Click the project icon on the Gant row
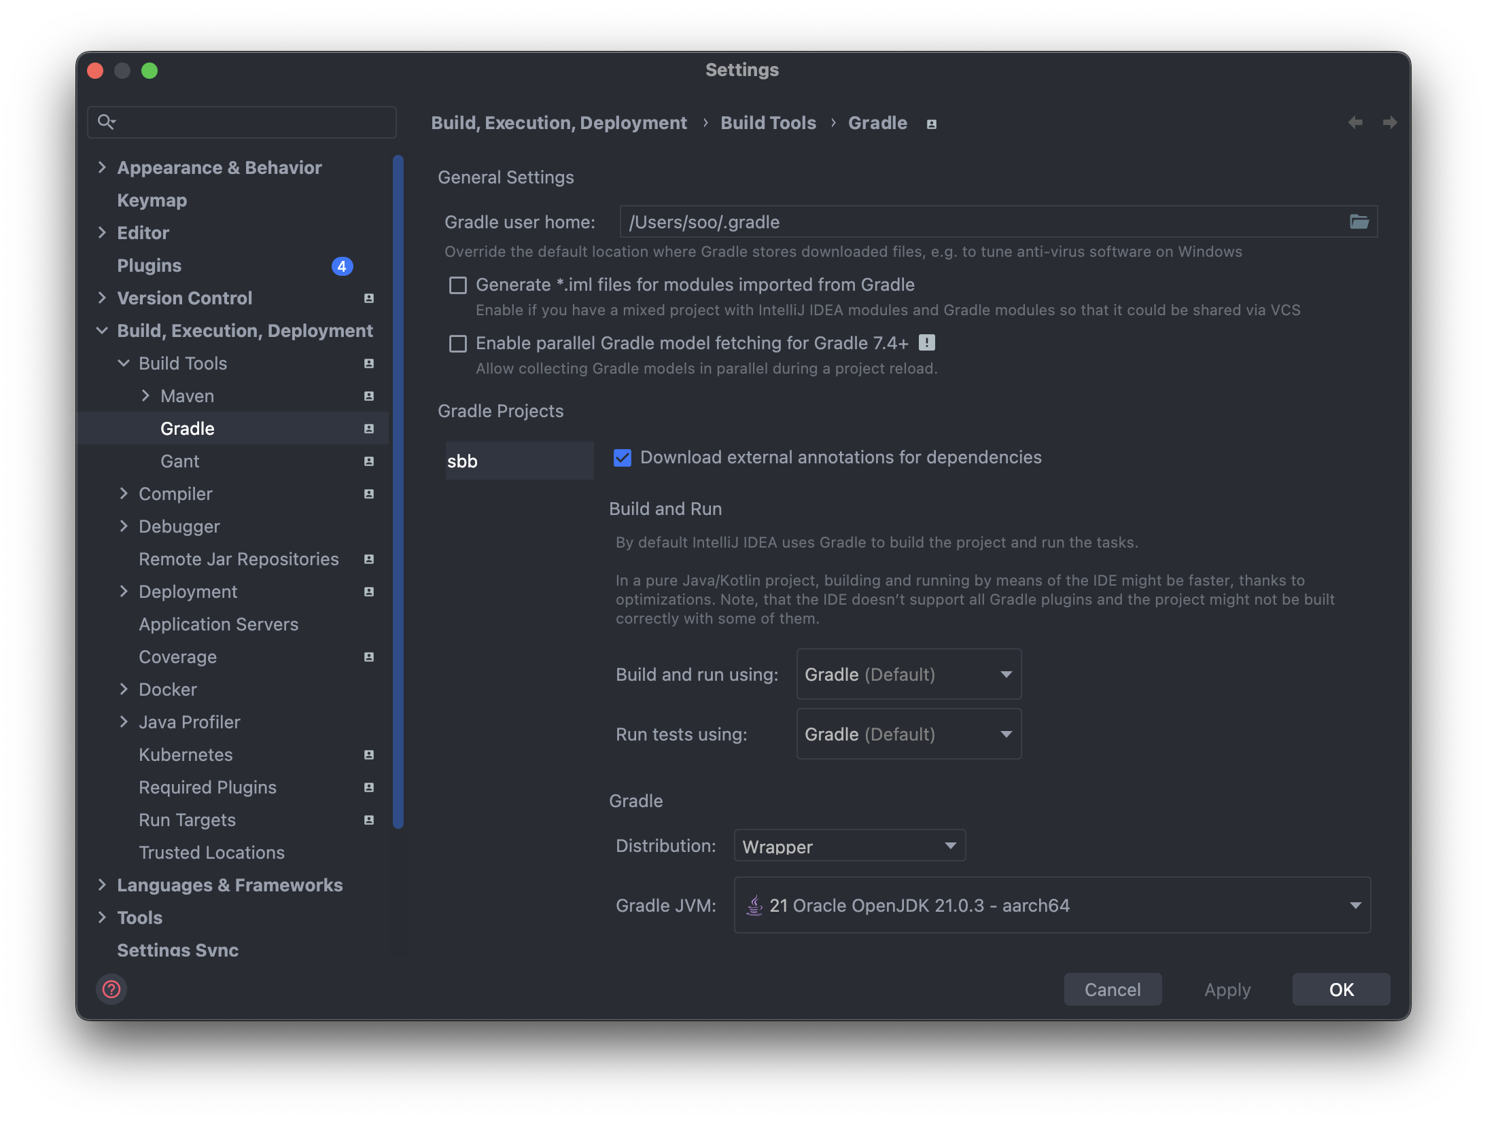The image size is (1487, 1121). tap(369, 461)
